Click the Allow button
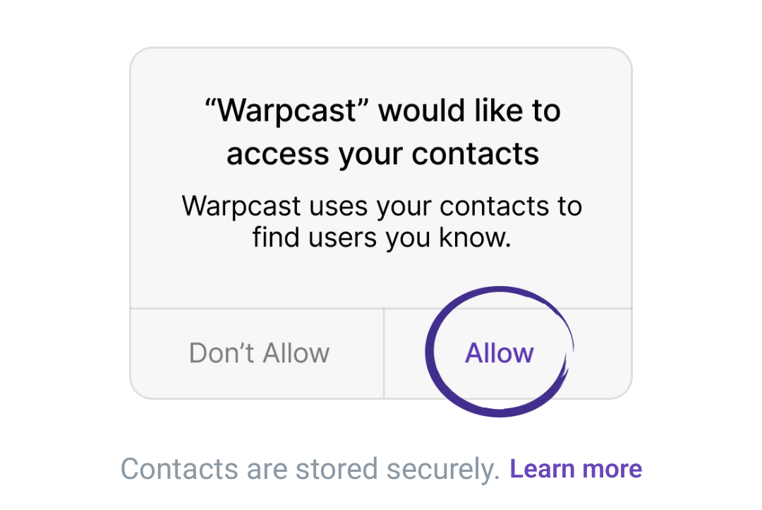762x510 pixels. coord(508,354)
